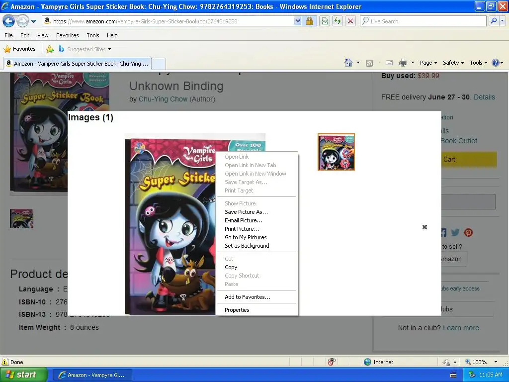Click the address bar URL field
Image resolution: width=509 pixels, height=382 pixels.
[x=168, y=21]
